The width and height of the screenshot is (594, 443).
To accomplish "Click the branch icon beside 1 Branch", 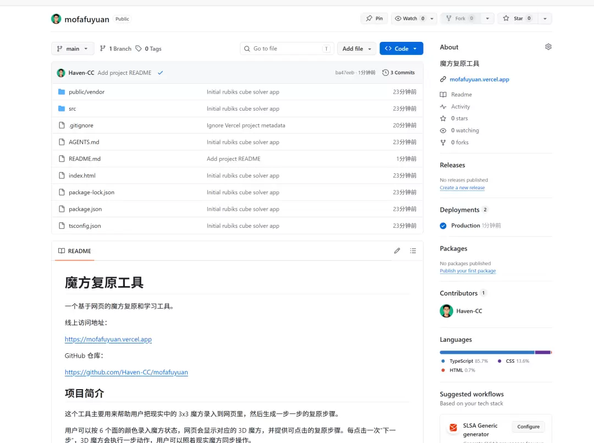I will 103,48.
